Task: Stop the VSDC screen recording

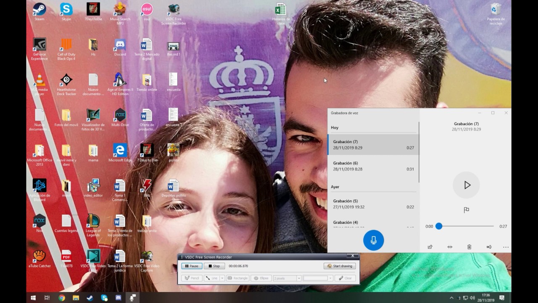Action: (x=214, y=266)
